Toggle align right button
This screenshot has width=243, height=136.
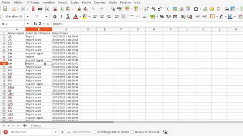point(109,17)
